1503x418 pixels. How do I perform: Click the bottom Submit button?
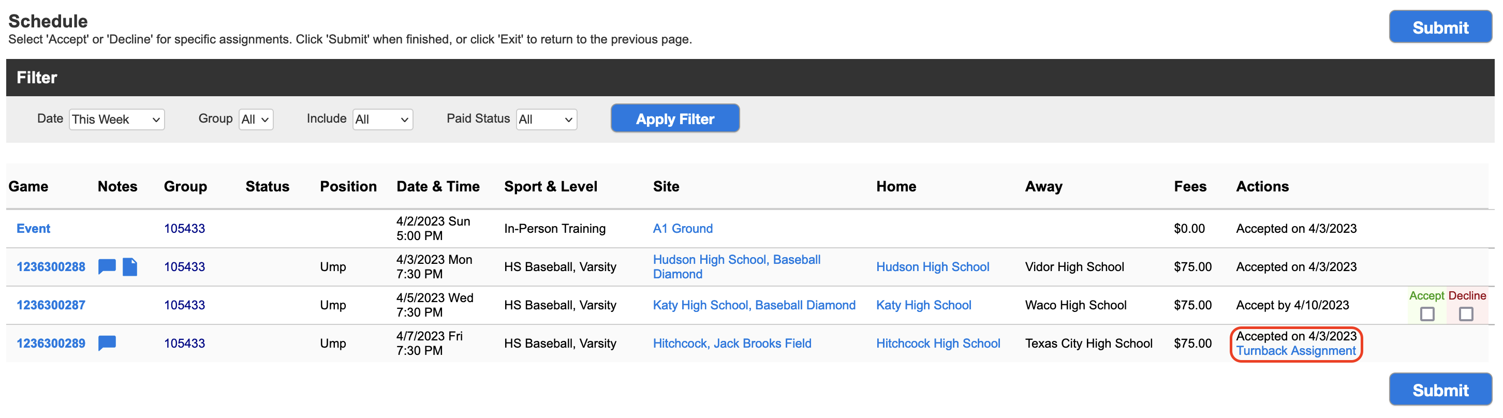[x=1440, y=390]
